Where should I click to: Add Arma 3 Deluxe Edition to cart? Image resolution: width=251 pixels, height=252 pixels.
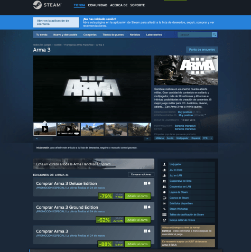click(x=137, y=196)
